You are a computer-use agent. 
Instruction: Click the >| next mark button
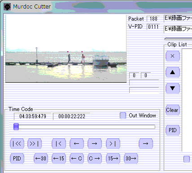[x=113, y=144]
